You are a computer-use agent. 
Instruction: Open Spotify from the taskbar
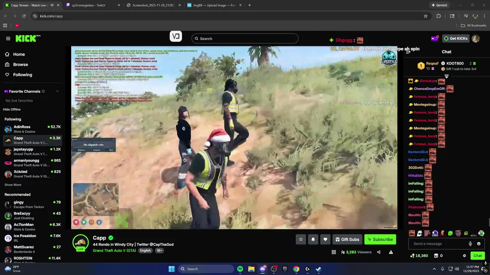coord(240,269)
